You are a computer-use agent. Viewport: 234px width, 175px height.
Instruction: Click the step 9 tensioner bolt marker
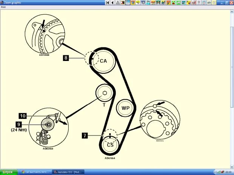pyautogui.click(x=18, y=124)
